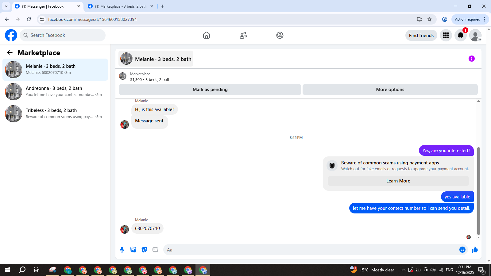Open the notifications bell
Screen dimensions: 491x276
[461, 35]
